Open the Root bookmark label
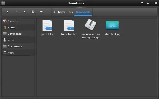This screenshot has height=99, width=159. pos(11,53)
